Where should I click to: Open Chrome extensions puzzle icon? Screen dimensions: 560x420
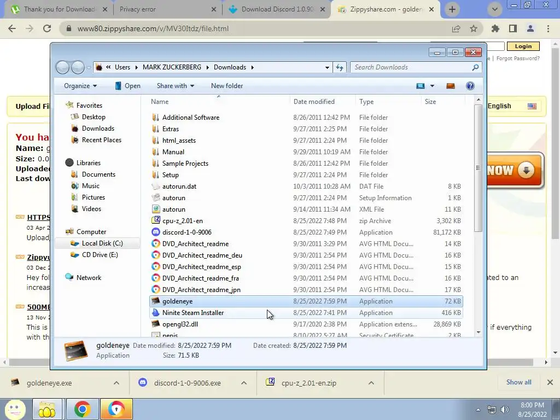click(495, 28)
